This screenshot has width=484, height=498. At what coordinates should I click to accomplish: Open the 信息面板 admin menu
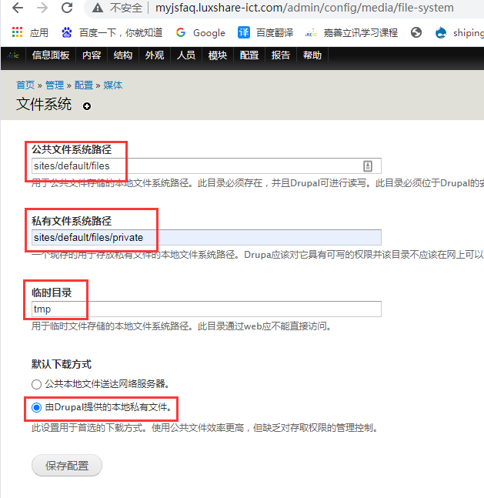point(51,56)
